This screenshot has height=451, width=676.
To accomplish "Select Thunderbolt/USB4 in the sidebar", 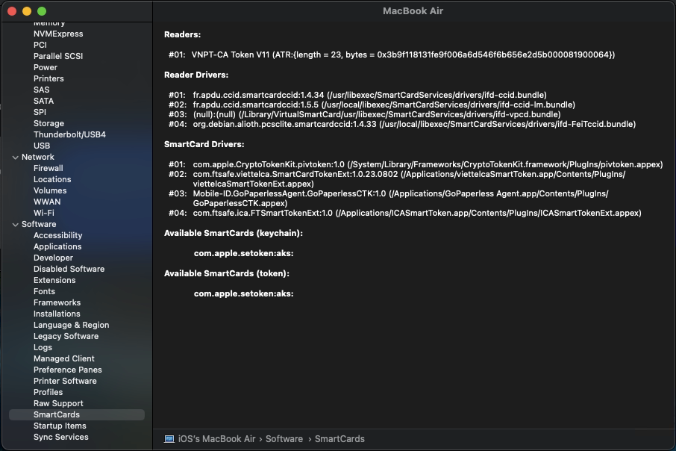I will [69, 134].
